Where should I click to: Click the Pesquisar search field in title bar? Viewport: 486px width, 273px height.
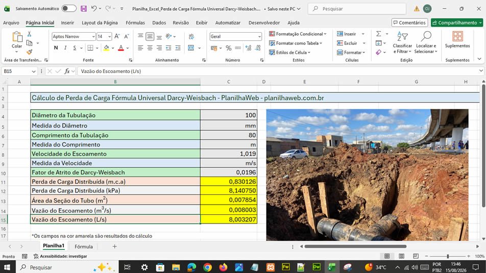357,9
